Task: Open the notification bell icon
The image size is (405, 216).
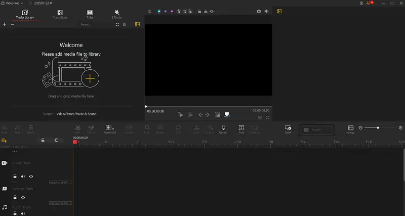Action: 370,3
